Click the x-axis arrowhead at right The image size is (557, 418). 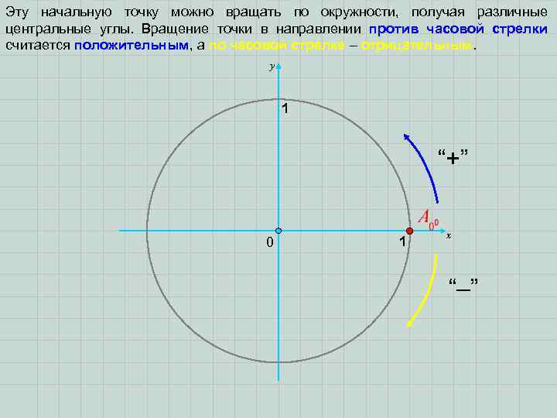(x=442, y=231)
